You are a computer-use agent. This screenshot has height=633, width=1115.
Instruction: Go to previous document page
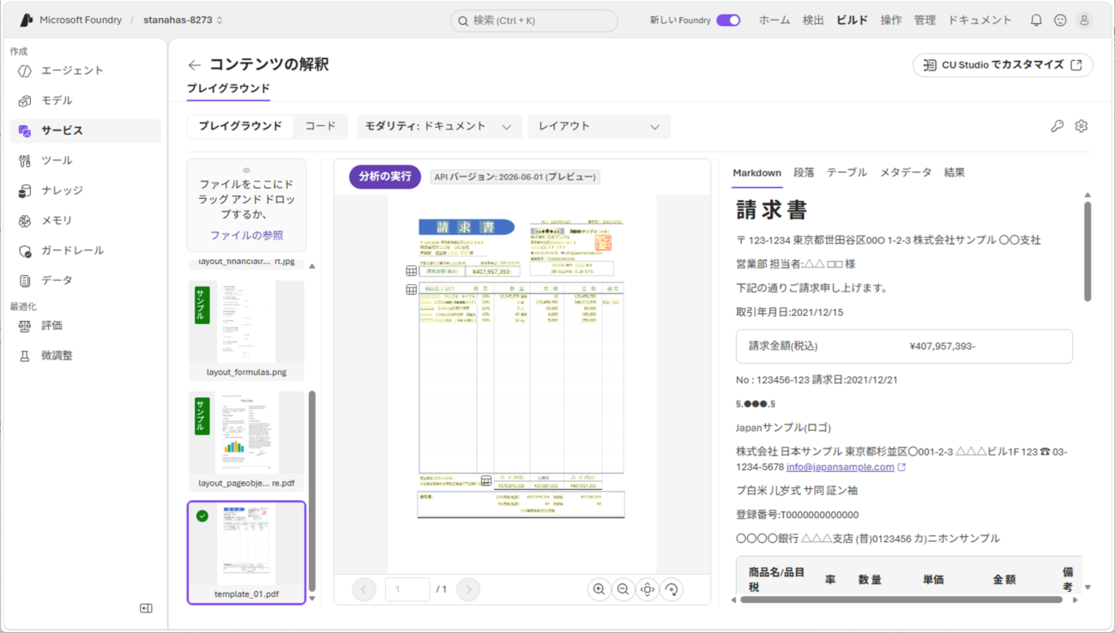pyautogui.click(x=364, y=589)
